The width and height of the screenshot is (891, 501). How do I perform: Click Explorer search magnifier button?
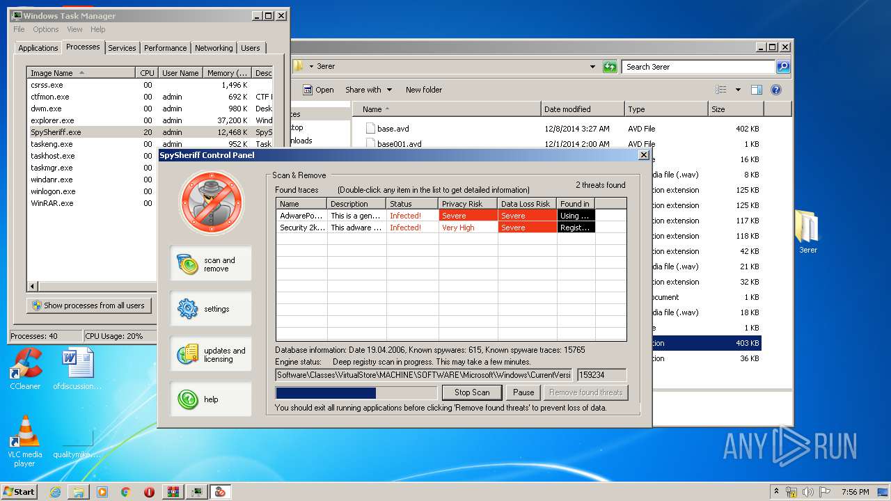783,67
